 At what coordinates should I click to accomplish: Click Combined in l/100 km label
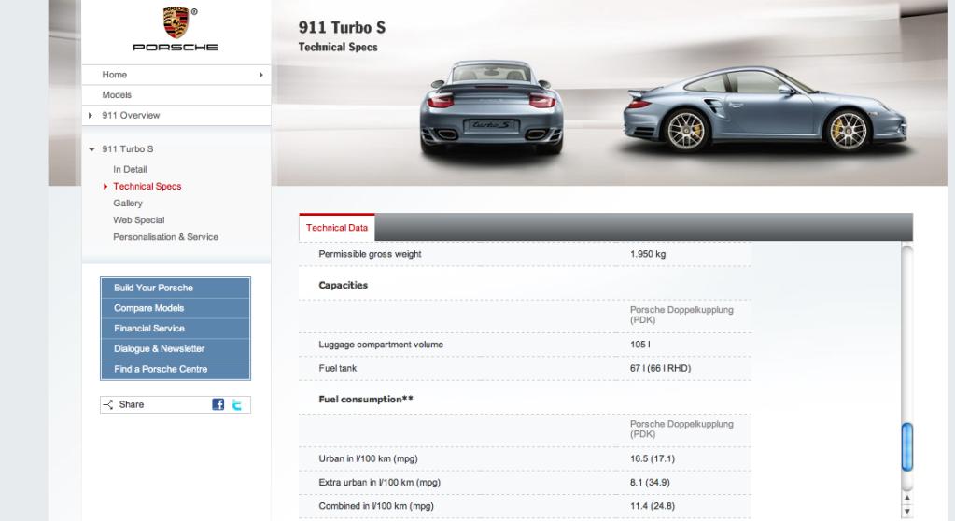pyautogui.click(x=376, y=506)
